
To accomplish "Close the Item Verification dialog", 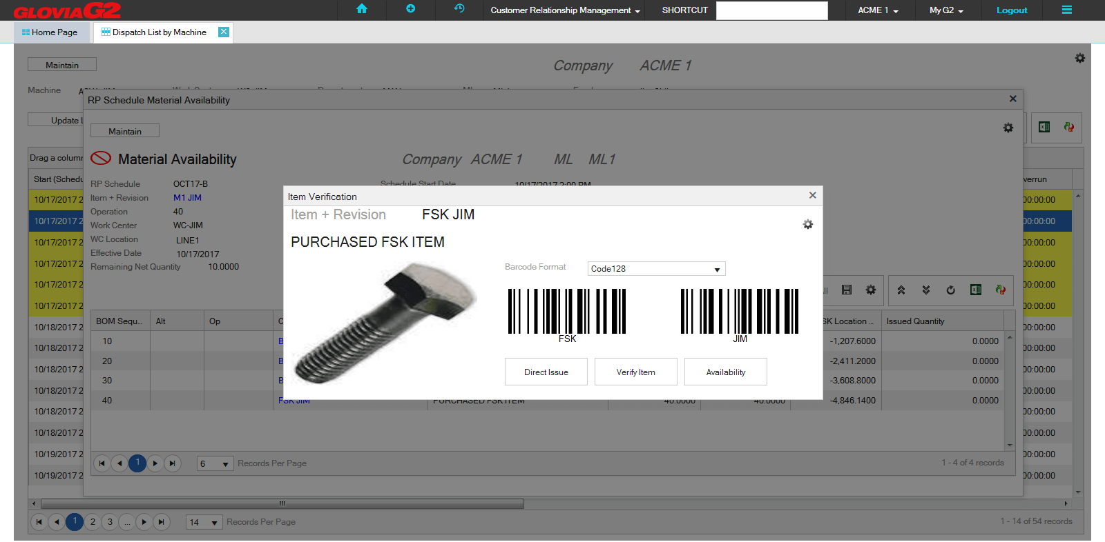I will tap(813, 196).
